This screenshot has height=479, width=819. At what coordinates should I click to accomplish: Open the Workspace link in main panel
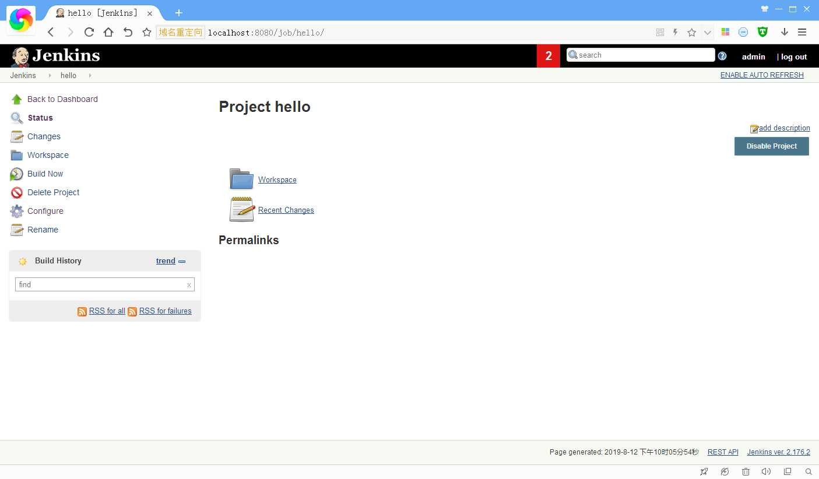pyautogui.click(x=277, y=180)
